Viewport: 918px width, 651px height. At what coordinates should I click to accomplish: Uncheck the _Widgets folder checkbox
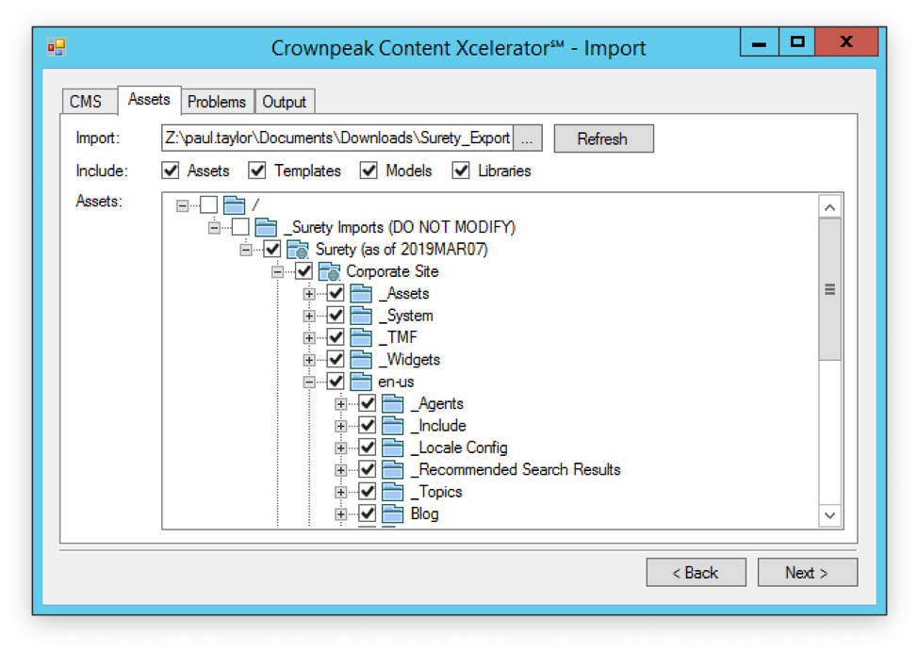[x=335, y=360]
